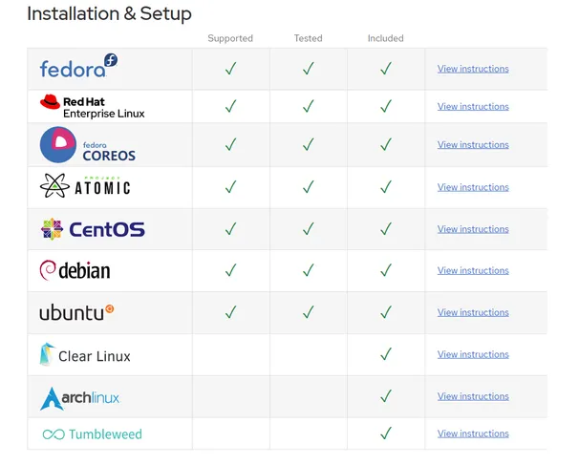The image size is (579, 465).
Task: Click the Tumbleweed logo
Action: click(x=93, y=434)
